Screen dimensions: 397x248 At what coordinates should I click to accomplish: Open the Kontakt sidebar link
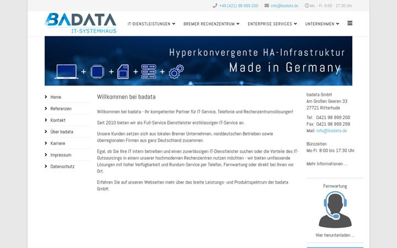58,120
